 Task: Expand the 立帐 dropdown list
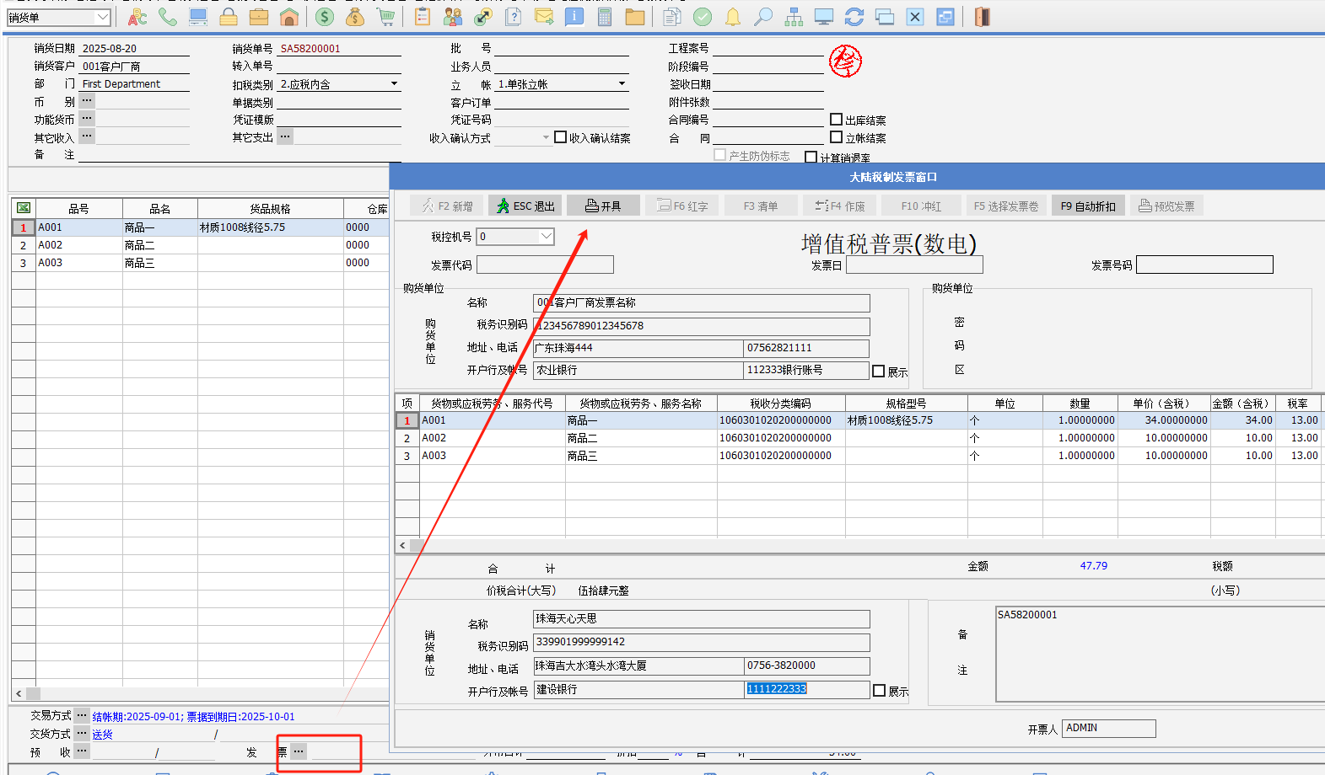pyautogui.click(x=622, y=84)
